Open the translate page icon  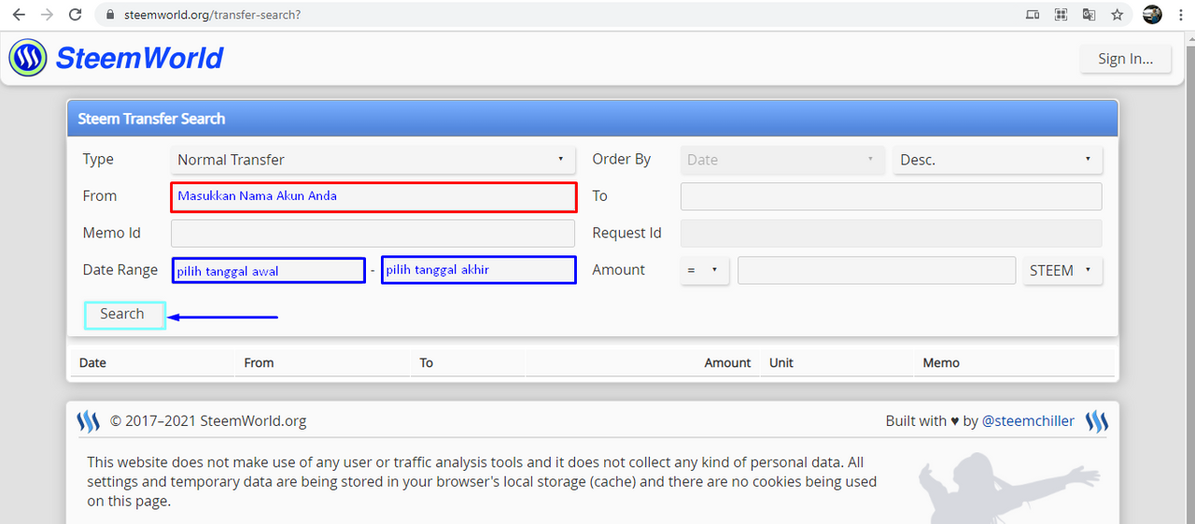[x=1089, y=15]
